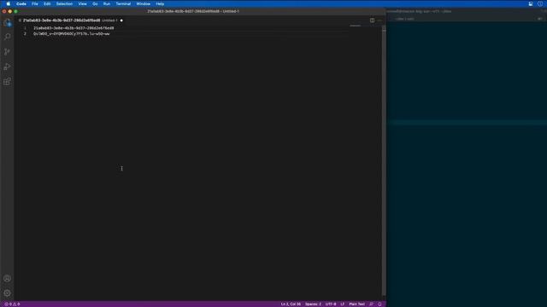Screen dimensions: 547x307
Task: Open the View menu
Action: tap(82, 3)
